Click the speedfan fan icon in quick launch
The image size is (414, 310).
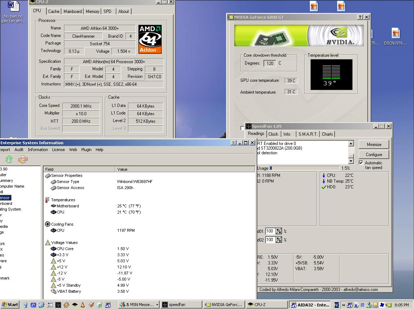[58, 305]
